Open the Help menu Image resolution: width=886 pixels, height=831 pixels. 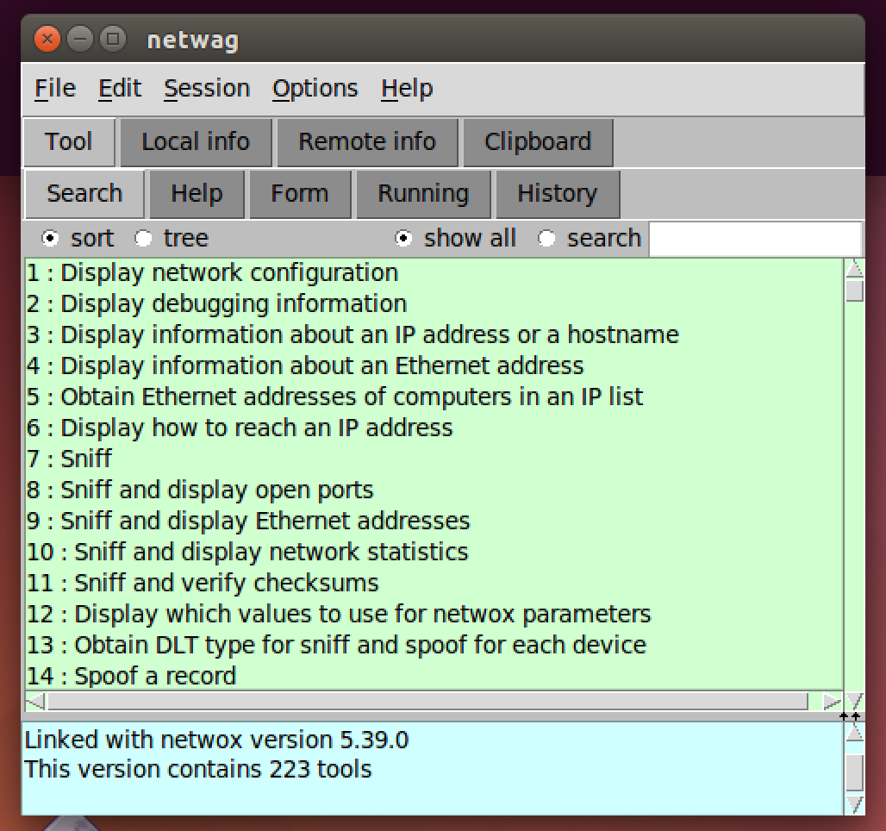coord(407,89)
